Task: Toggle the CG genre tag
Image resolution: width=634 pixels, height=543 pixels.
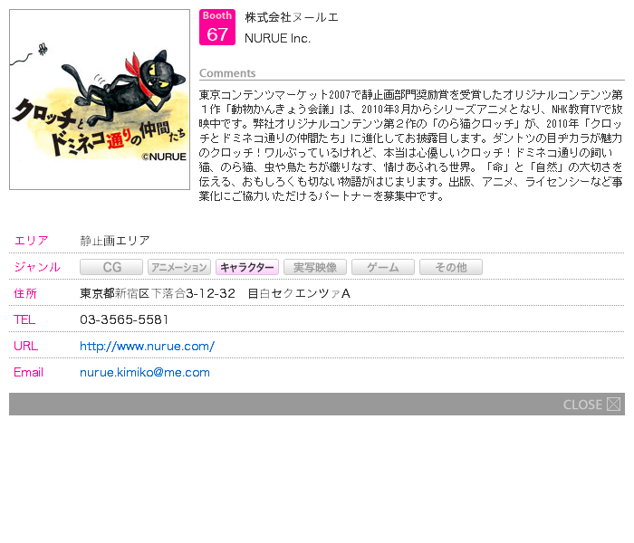Action: 111,267
